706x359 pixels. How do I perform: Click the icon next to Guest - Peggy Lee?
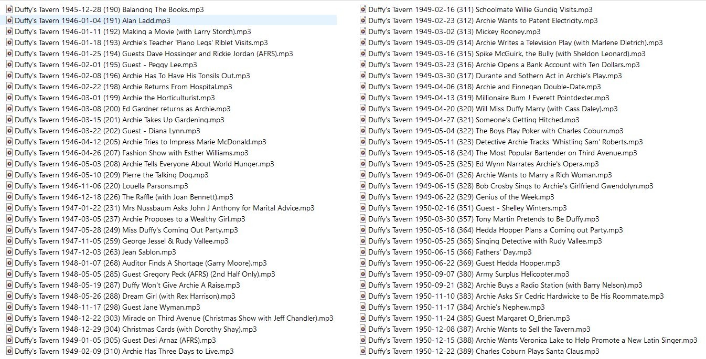(x=9, y=65)
